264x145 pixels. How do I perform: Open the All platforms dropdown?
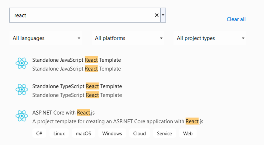click(x=128, y=38)
